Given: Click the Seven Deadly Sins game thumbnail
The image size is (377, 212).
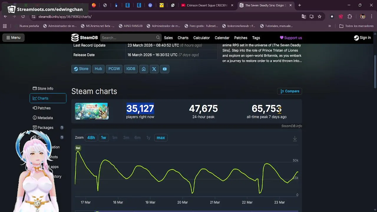Looking at the screenshot, I should click(92, 111).
